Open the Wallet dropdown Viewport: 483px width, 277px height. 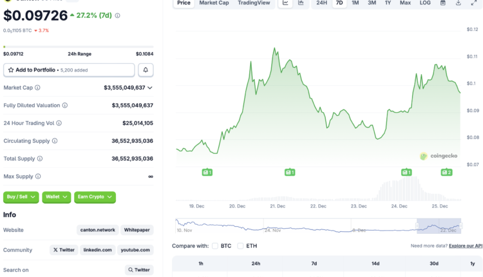click(x=56, y=197)
